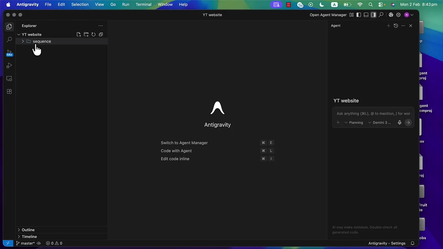Create a new file in YT website

click(x=79, y=35)
